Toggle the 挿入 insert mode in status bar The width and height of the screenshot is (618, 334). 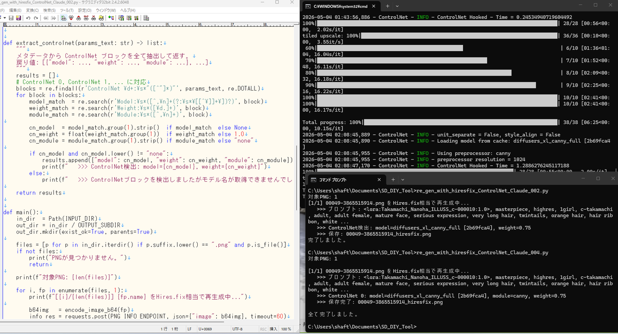tap(273, 328)
